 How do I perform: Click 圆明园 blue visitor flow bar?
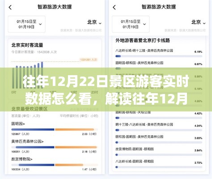pos(33,129)
